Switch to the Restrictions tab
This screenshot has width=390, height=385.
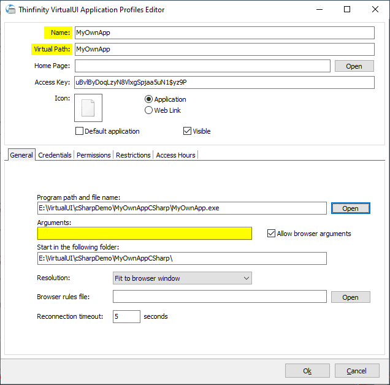coord(133,155)
